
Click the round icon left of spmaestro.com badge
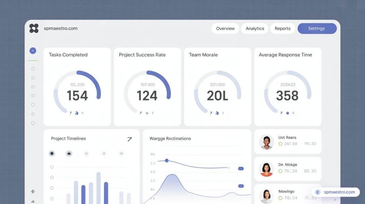click(318, 192)
